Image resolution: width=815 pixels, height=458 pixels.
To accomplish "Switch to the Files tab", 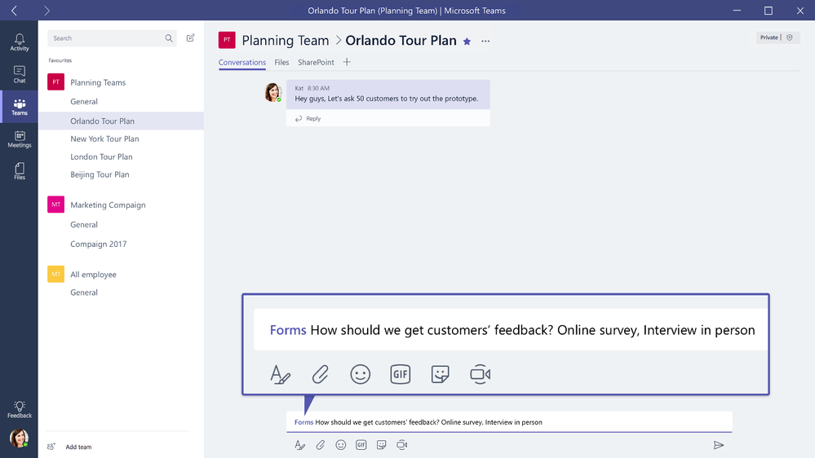I will click(281, 62).
